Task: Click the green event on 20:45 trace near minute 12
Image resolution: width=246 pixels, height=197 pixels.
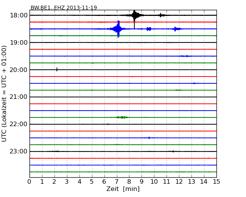Action: [x=178, y=90]
